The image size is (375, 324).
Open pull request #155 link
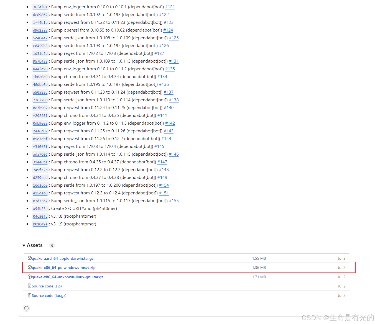click(174, 201)
